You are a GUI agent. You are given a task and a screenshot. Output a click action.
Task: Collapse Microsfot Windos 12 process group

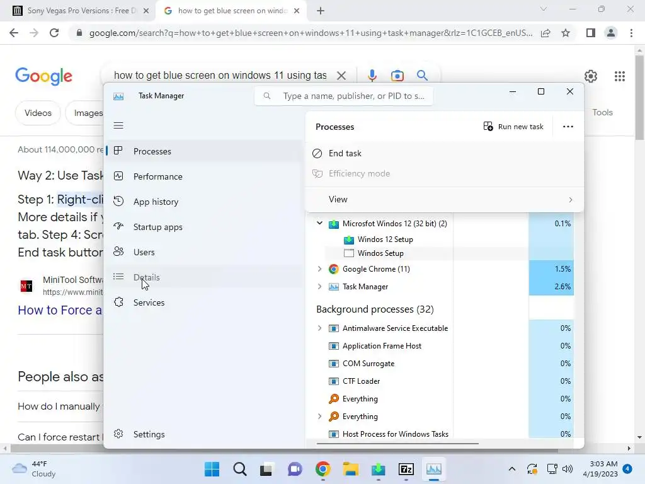(319, 223)
